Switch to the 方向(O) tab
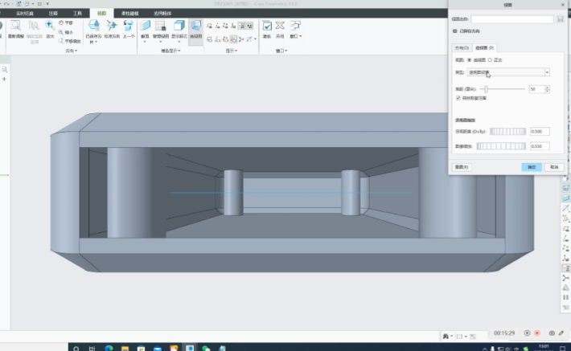This screenshot has height=351, width=571. click(462, 48)
